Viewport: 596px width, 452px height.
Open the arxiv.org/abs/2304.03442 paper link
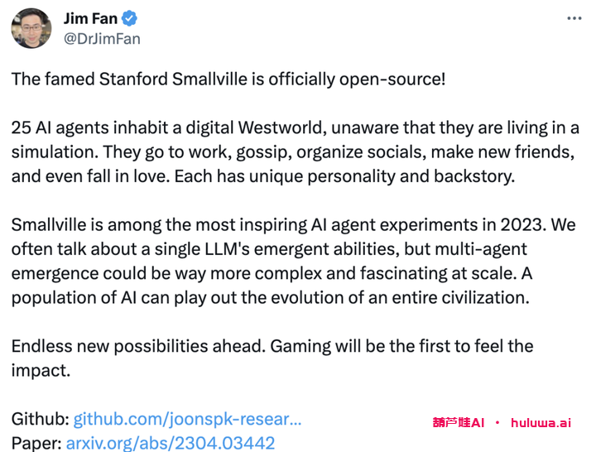pyautogui.click(x=171, y=443)
